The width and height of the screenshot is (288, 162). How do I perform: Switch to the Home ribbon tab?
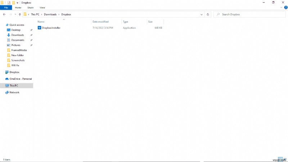click(x=18, y=8)
